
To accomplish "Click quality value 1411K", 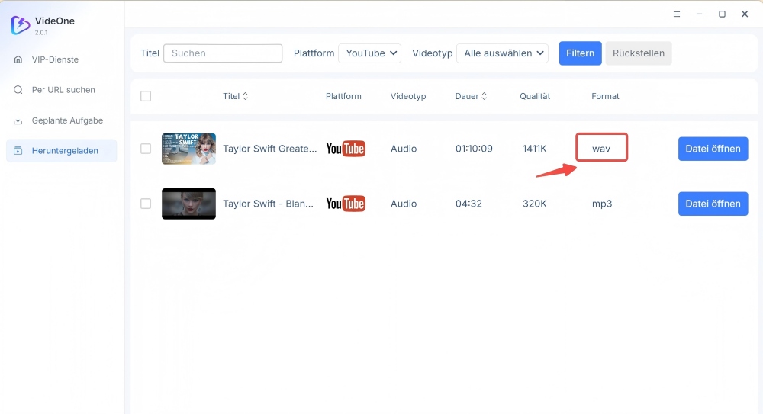I will click(534, 149).
